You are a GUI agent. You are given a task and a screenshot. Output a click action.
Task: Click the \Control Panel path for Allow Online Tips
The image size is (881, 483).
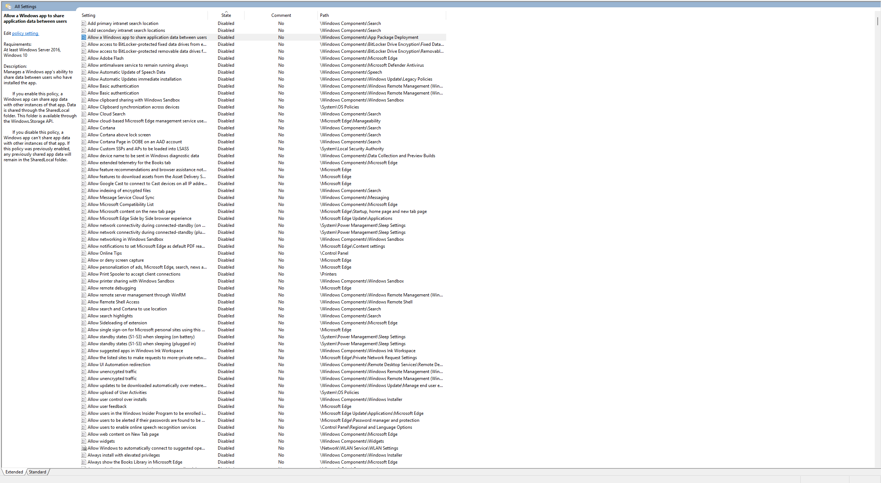(x=334, y=253)
